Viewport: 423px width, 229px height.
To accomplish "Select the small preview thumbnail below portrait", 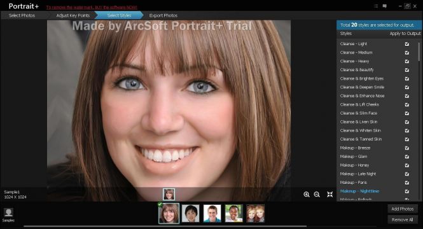I will pyautogui.click(x=169, y=194).
